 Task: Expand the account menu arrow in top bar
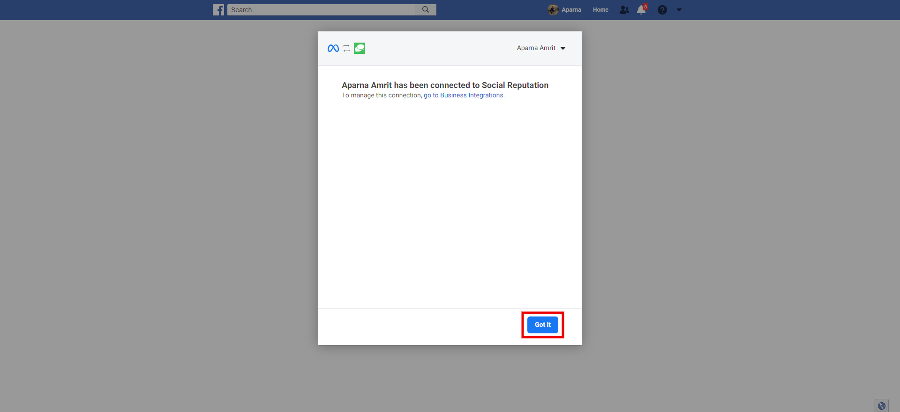pyautogui.click(x=679, y=10)
